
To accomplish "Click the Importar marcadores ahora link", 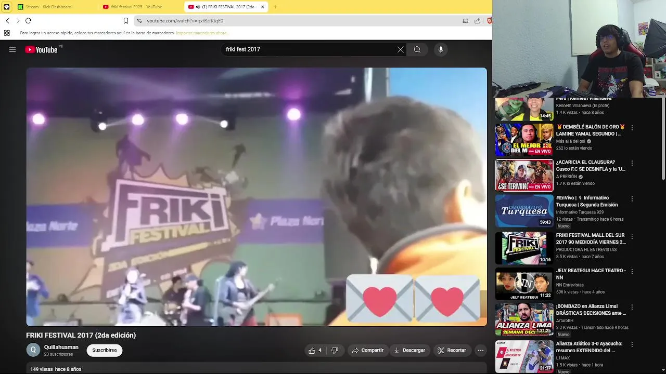I will [202, 33].
